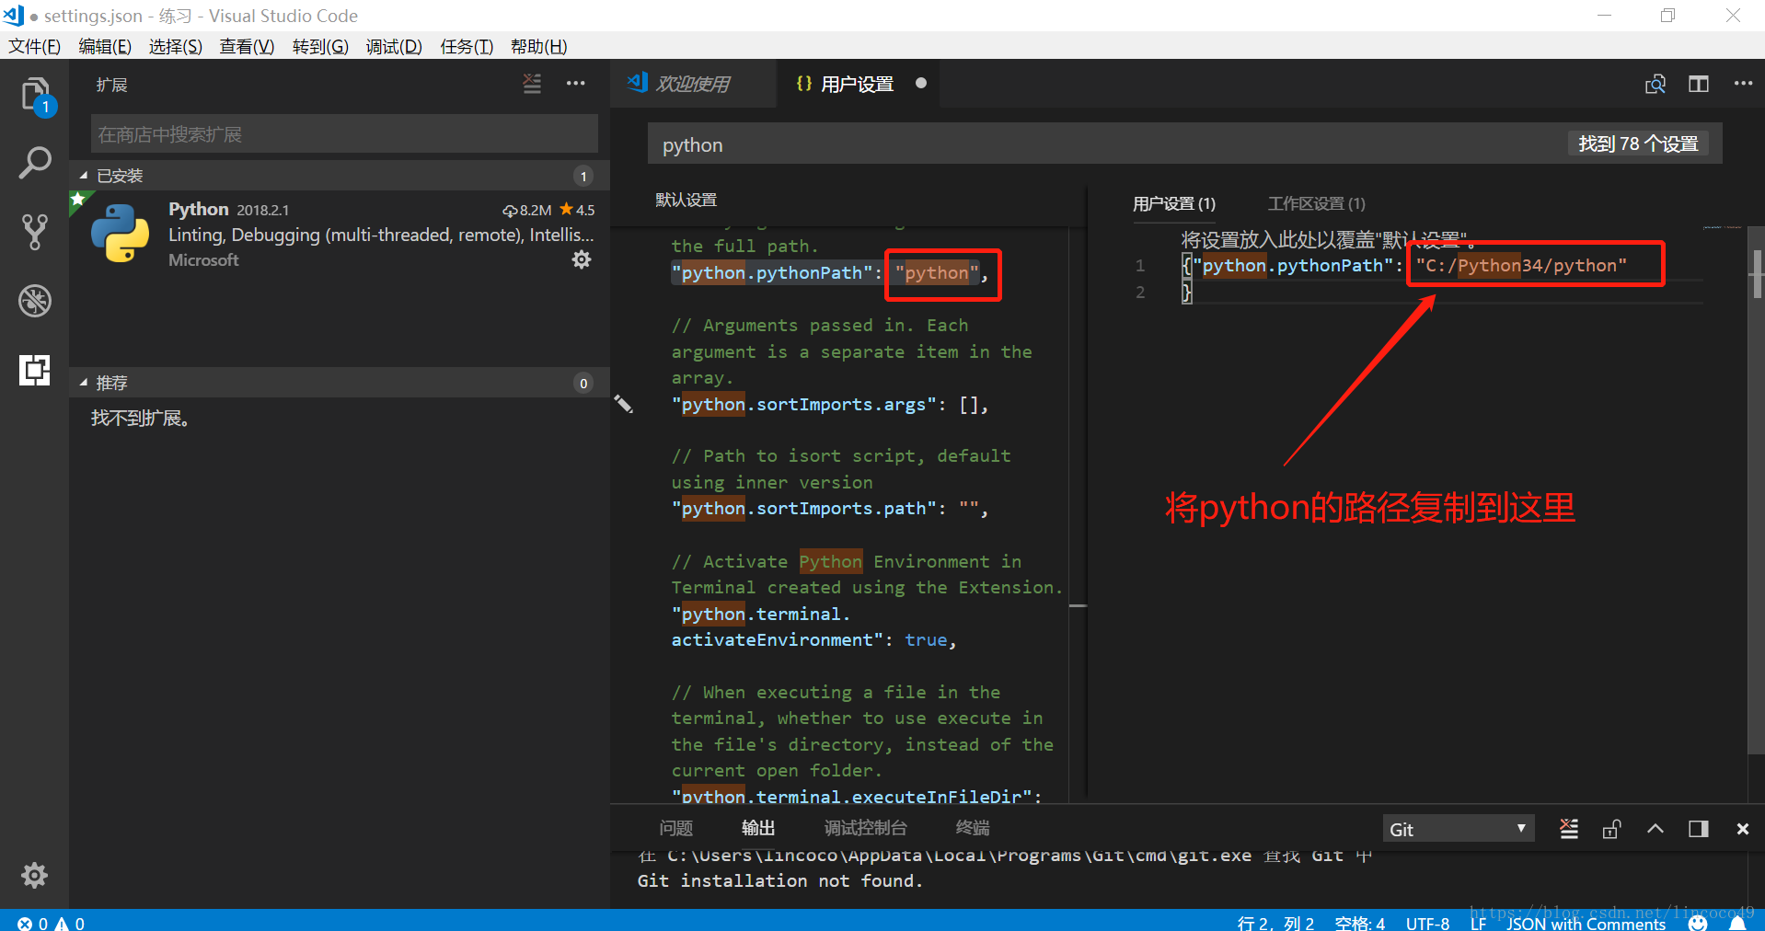1765x931 pixels.
Task: Clear the output panel
Action: click(x=1569, y=829)
